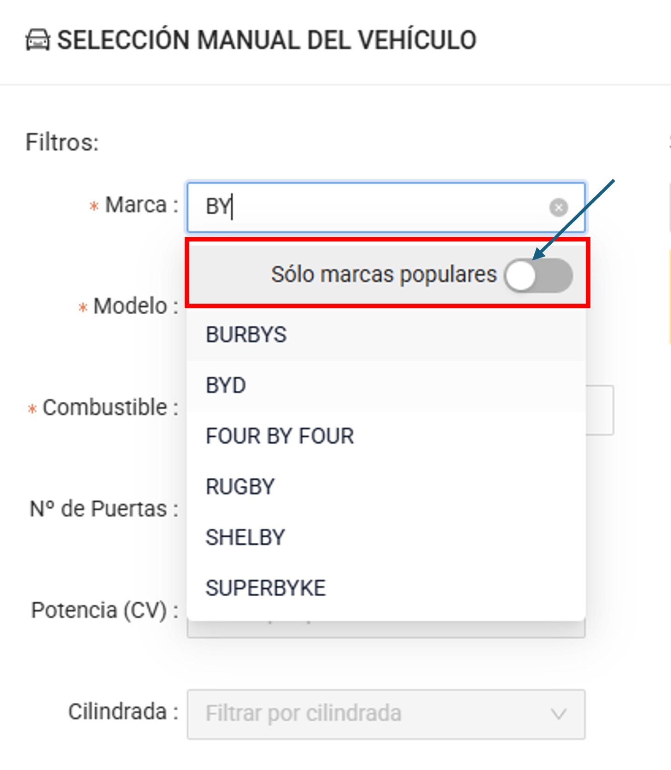This screenshot has height=770, width=671.
Task: Choose RUGBY from the brand suggestions
Action: click(386, 487)
